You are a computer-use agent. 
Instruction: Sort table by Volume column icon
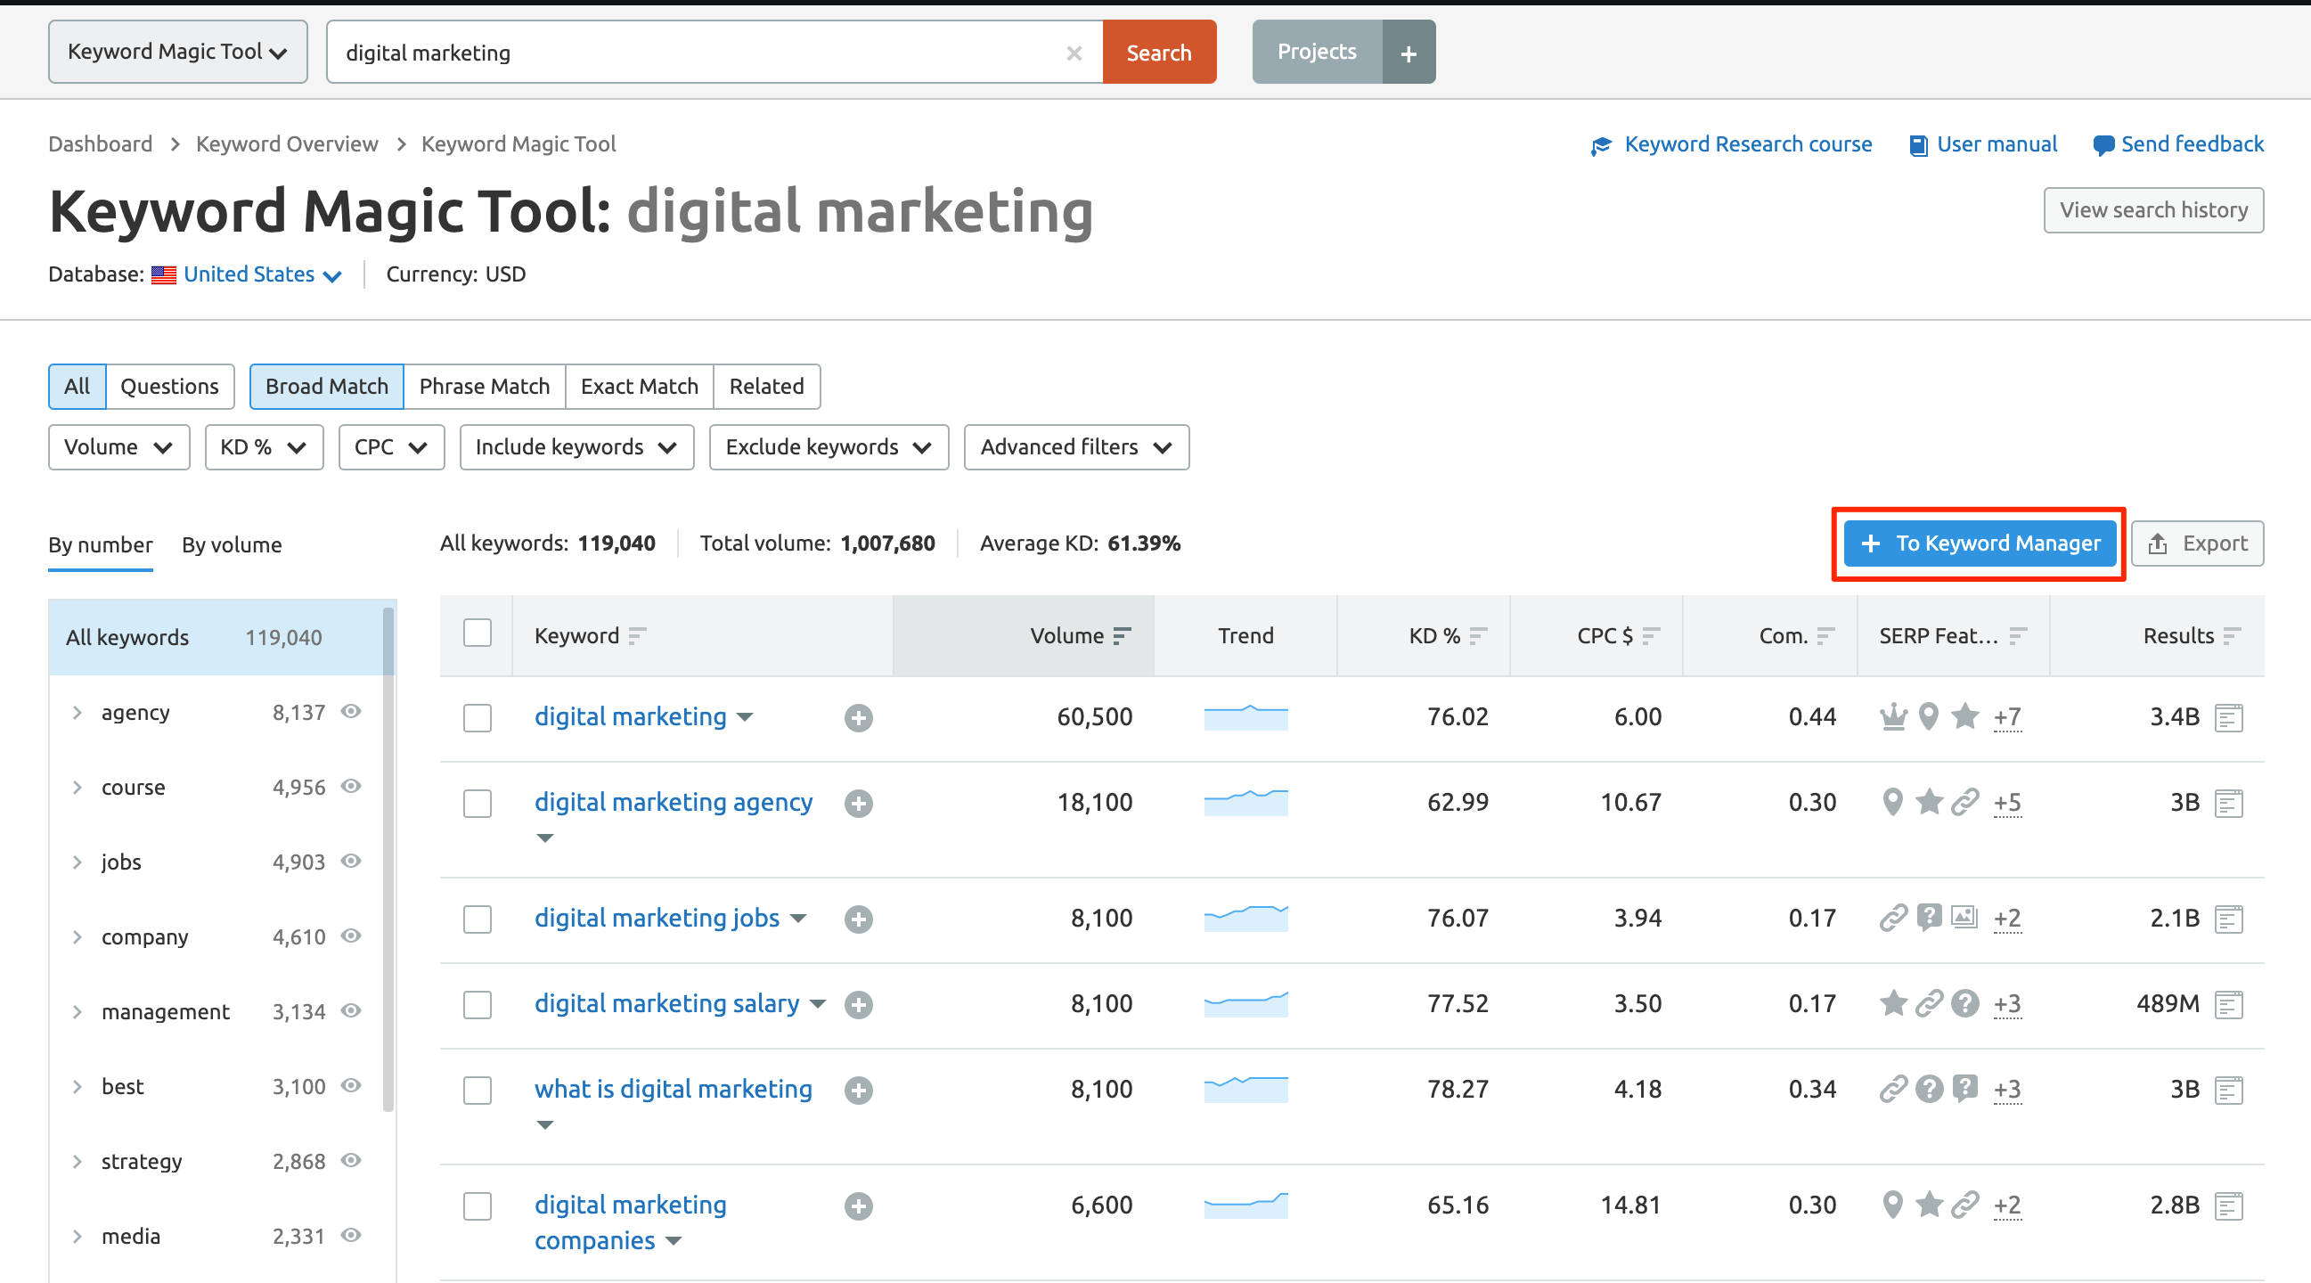coord(1121,636)
